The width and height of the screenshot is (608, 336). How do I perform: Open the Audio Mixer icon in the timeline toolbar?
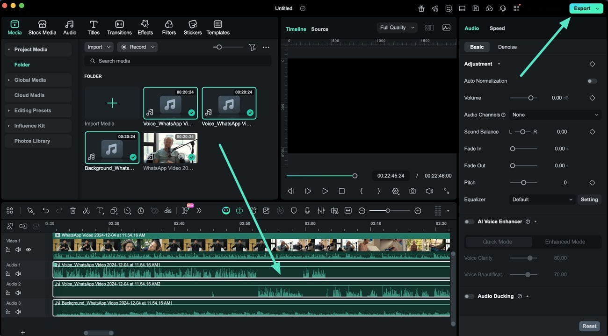(321, 211)
